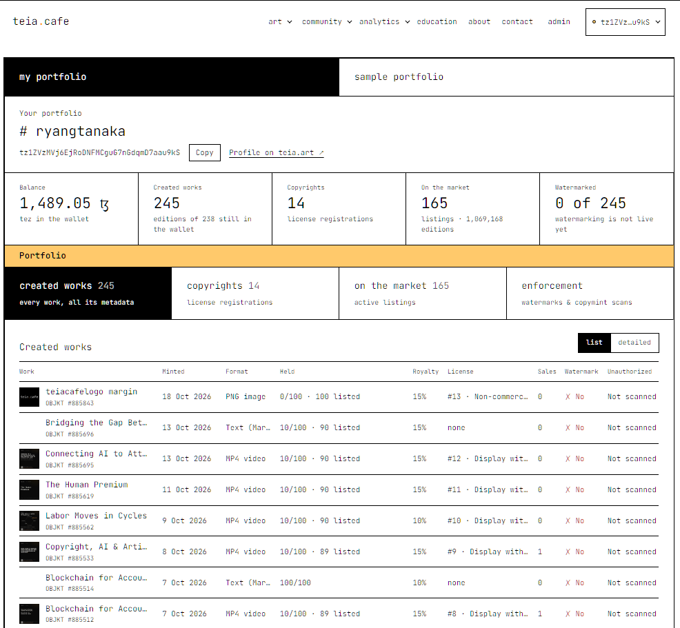Open the enforcement tab

click(590, 294)
